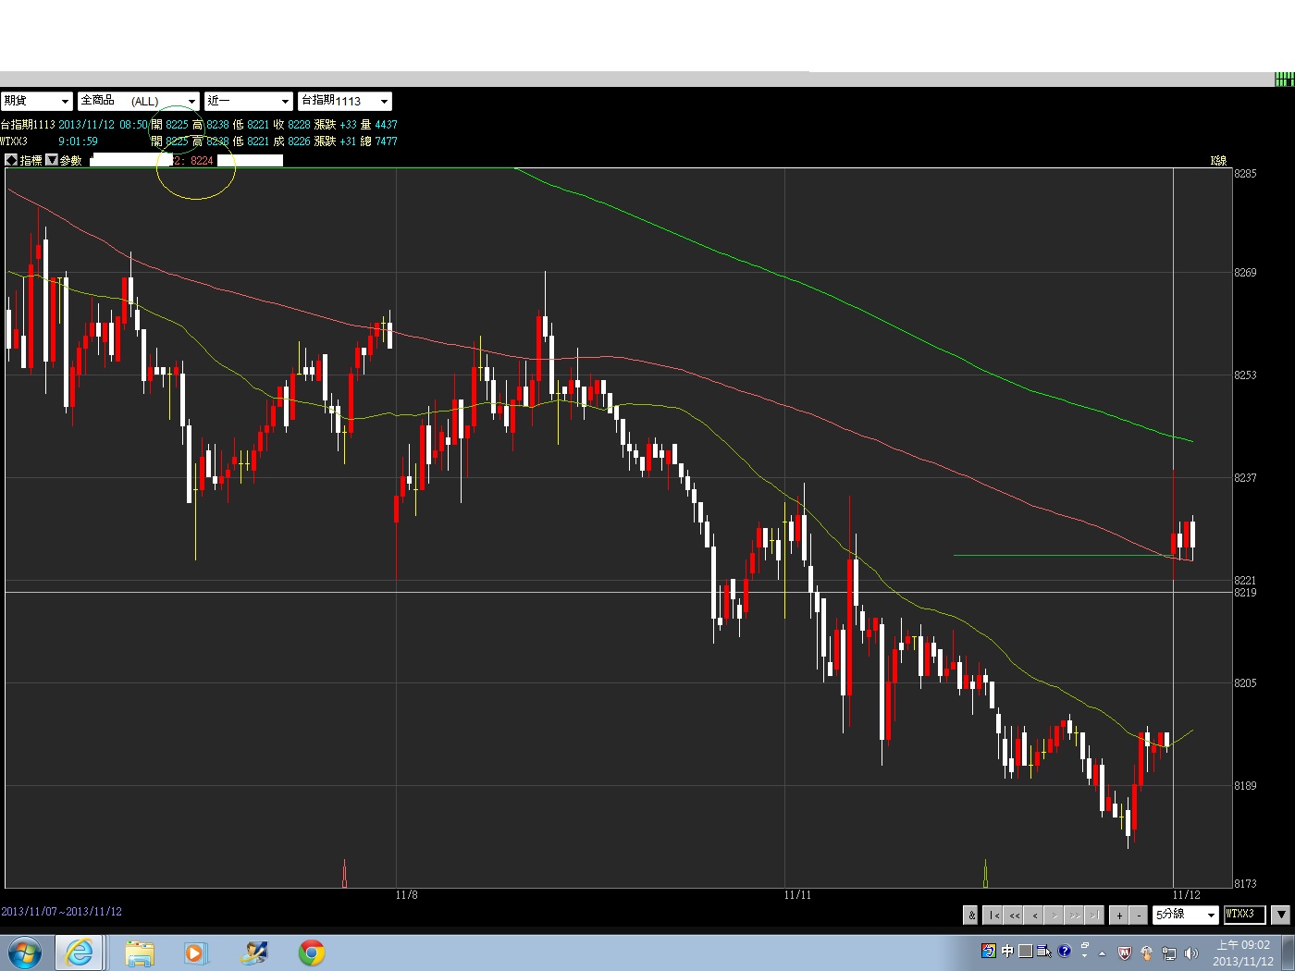Click the 11/8 date marker on time axis

tap(406, 894)
